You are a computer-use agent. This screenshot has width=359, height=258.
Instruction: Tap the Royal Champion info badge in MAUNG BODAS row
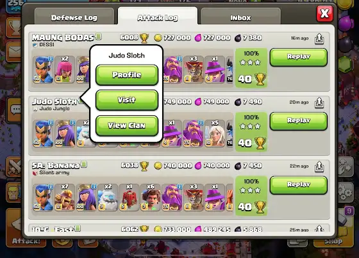(51, 58)
